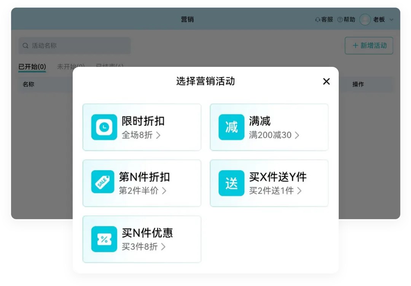Click the 送 icon for 买X件送Y件
Image resolution: width=411 pixels, height=286 pixels.
(231, 183)
